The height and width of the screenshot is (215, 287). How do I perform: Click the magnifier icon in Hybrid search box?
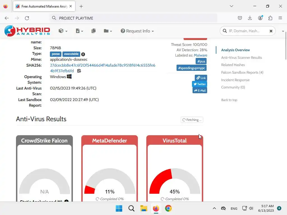[x=225, y=31]
